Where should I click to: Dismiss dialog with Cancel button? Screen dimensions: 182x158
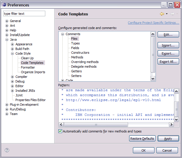167,150
